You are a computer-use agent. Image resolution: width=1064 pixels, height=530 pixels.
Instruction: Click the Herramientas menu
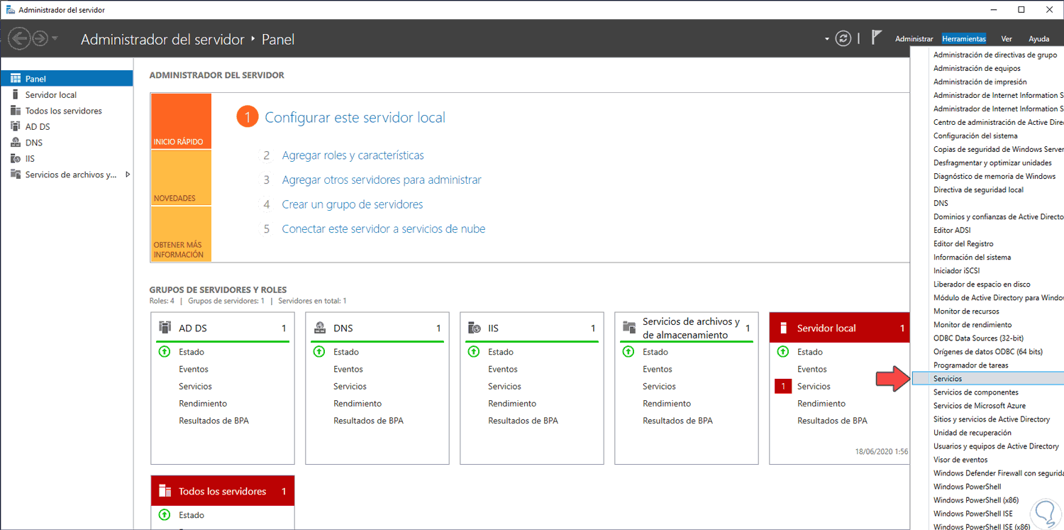[964, 39]
